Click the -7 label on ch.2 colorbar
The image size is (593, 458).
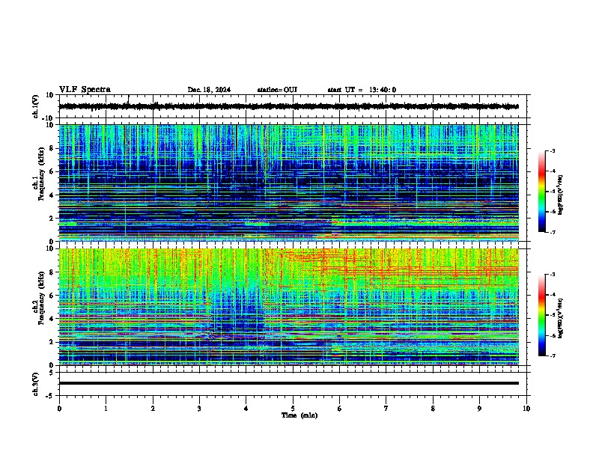click(x=553, y=355)
